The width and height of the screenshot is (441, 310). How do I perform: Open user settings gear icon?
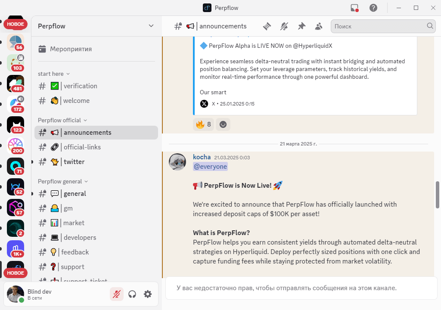pos(148,294)
